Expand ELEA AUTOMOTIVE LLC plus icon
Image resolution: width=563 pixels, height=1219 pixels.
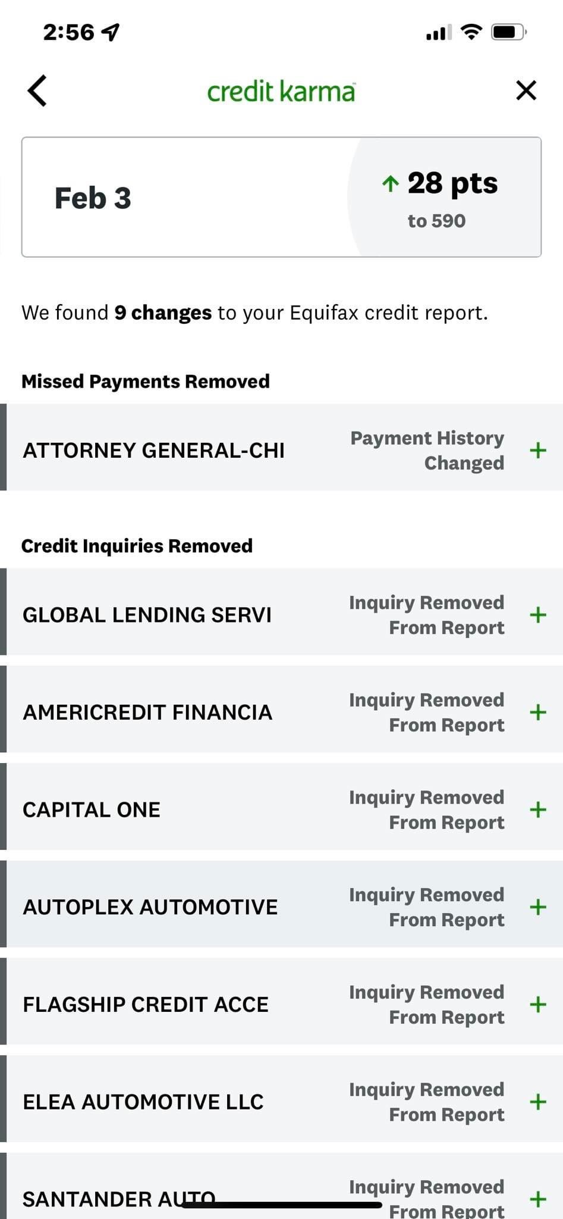pos(538,1102)
